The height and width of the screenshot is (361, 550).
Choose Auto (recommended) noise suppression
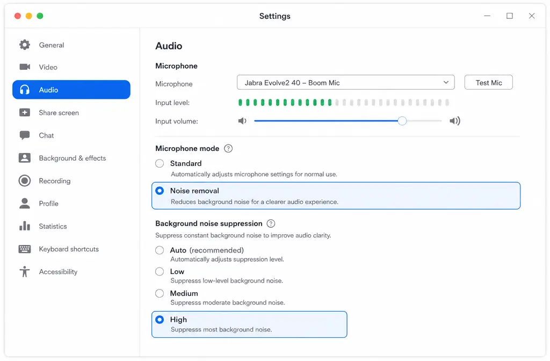coord(160,250)
